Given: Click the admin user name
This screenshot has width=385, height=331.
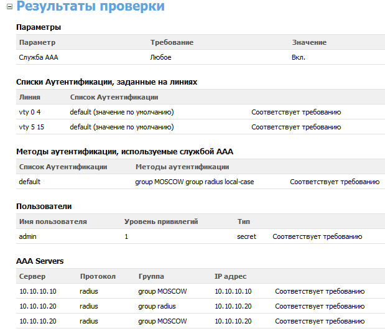Looking at the screenshot, I should [29, 236].
